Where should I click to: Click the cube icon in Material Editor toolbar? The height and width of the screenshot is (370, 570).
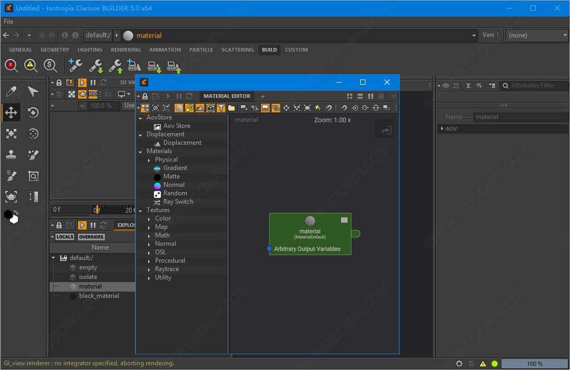pos(210,108)
